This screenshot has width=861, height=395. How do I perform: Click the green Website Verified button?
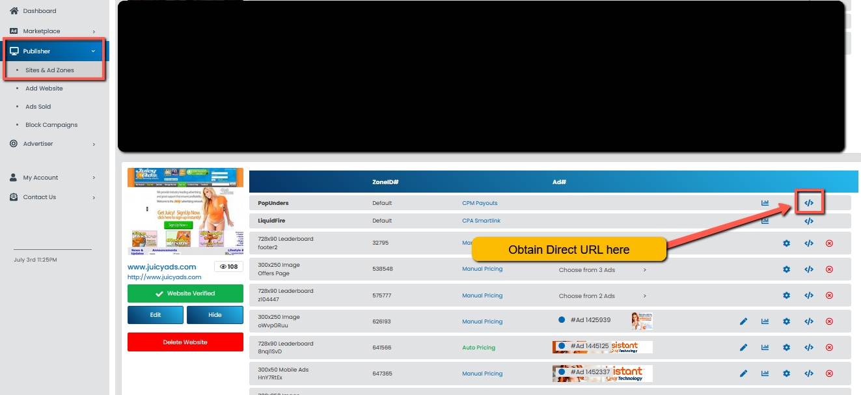[185, 293]
